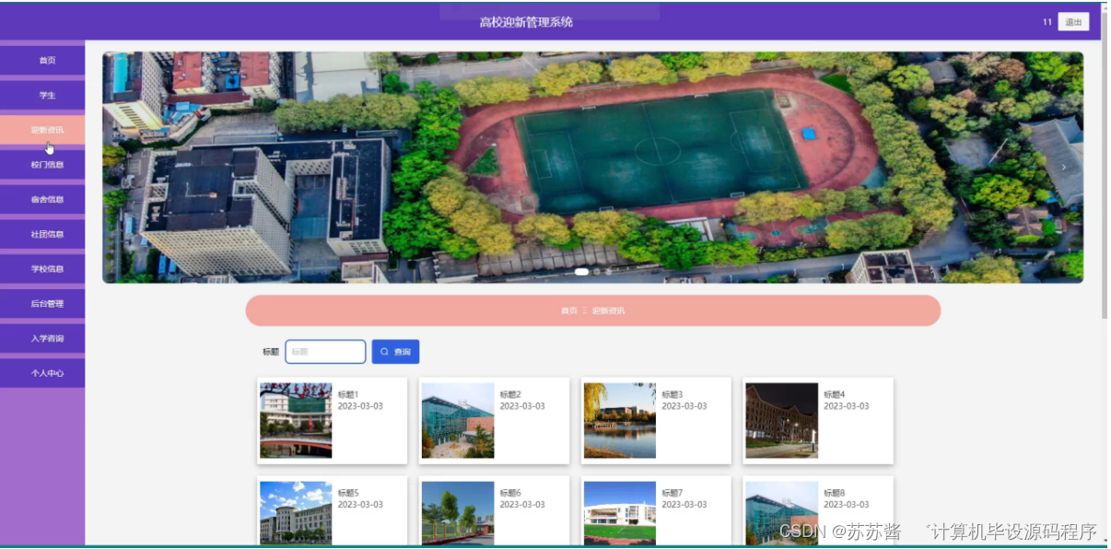1111x549 pixels.
Task: Click the magnifier search icon in 查询 button
Action: click(385, 351)
